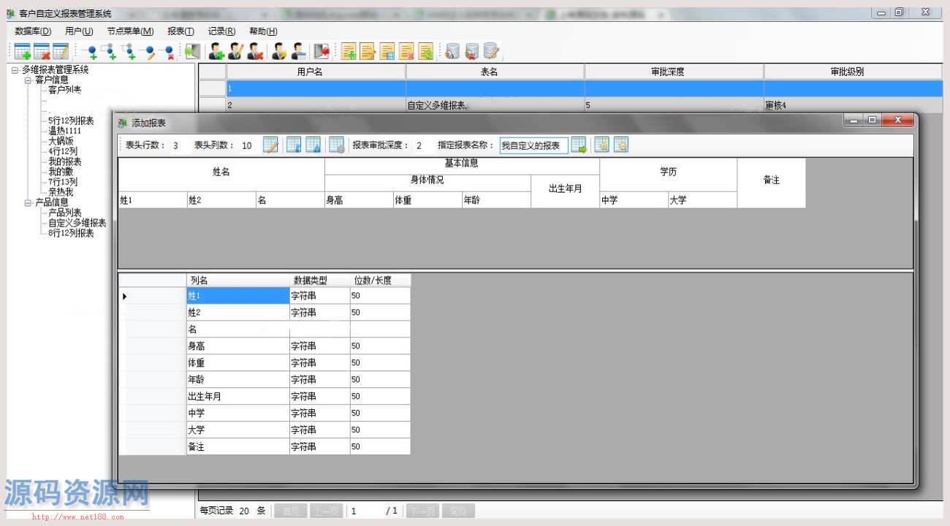Click the green arrow table icon after report name
Viewport: 950px width, 526px height.
[579, 145]
